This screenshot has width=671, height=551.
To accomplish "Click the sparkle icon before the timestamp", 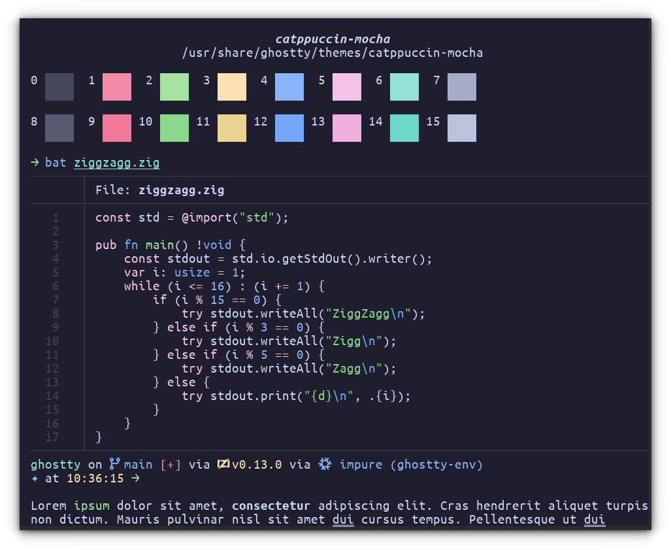I will pos(35,478).
